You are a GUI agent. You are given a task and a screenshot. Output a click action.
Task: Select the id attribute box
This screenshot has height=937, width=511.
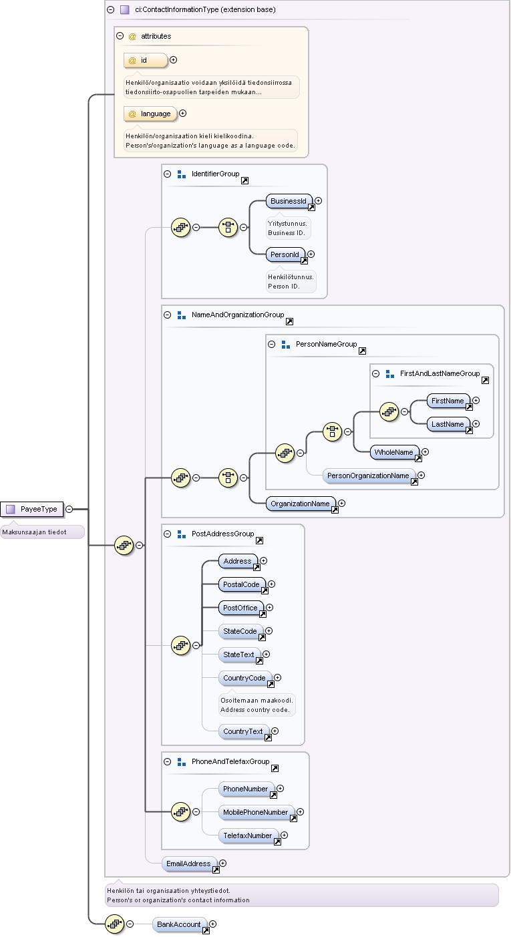(146, 61)
